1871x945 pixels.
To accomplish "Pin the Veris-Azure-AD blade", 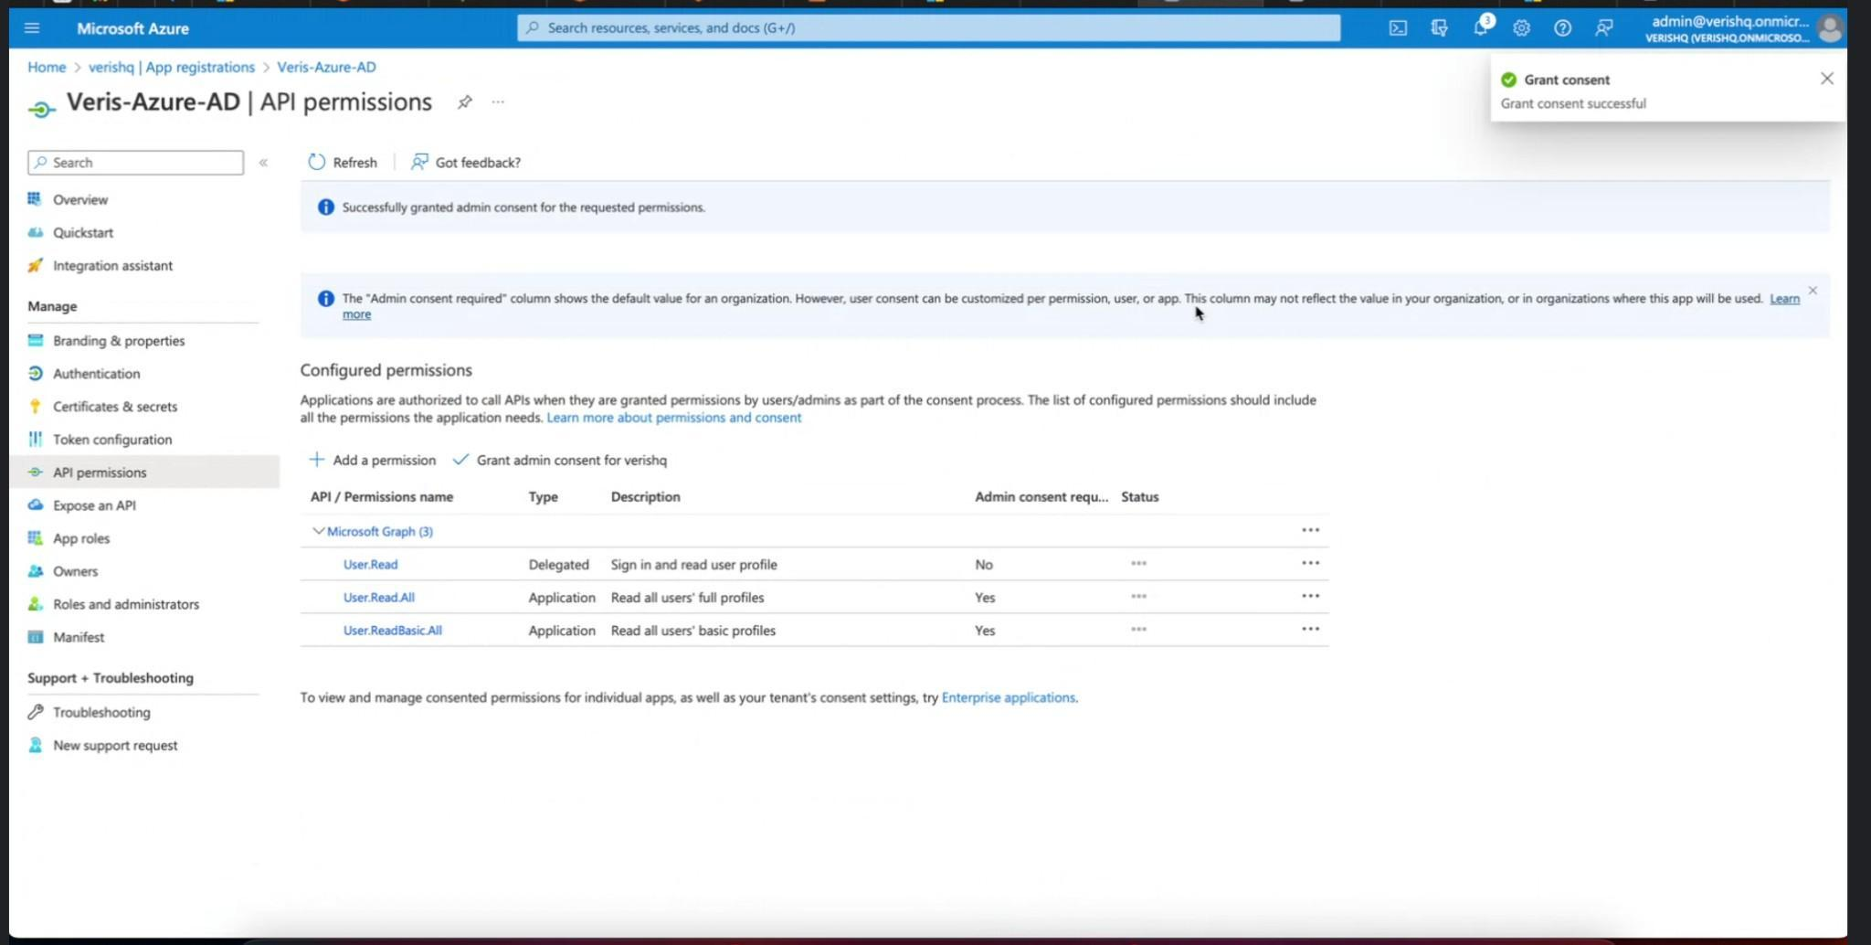I will tap(465, 102).
